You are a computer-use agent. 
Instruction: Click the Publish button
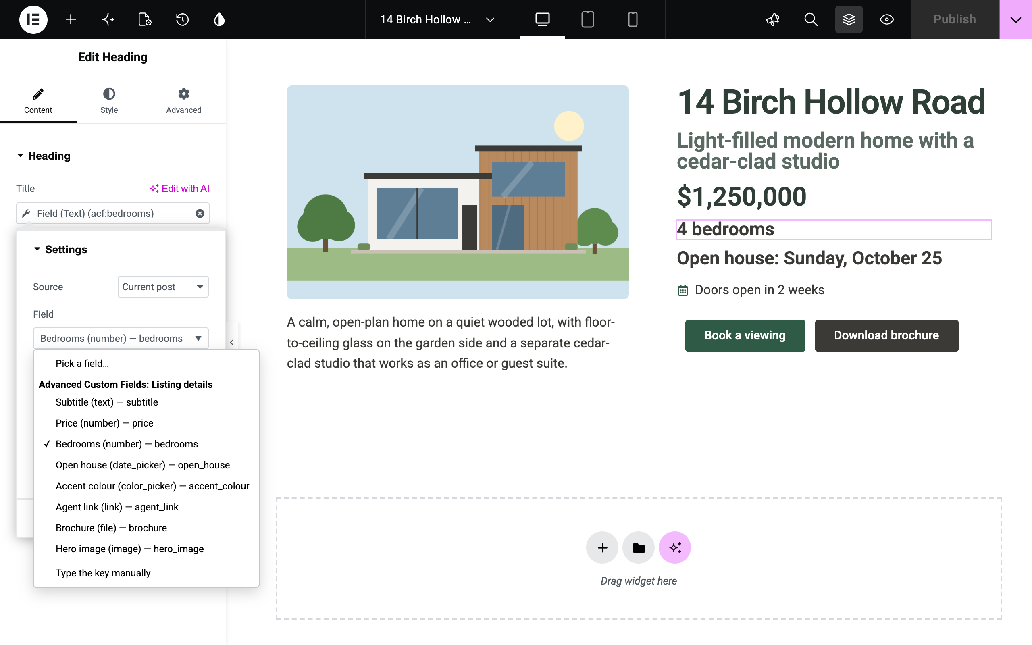pyautogui.click(x=955, y=19)
